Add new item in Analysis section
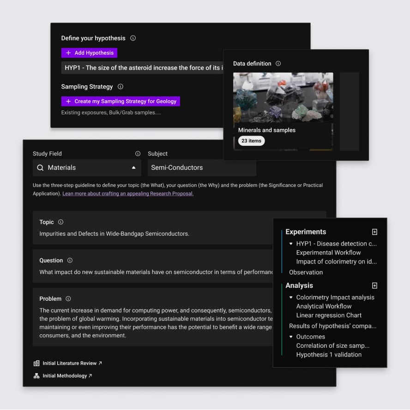410x410 pixels. coord(374,286)
